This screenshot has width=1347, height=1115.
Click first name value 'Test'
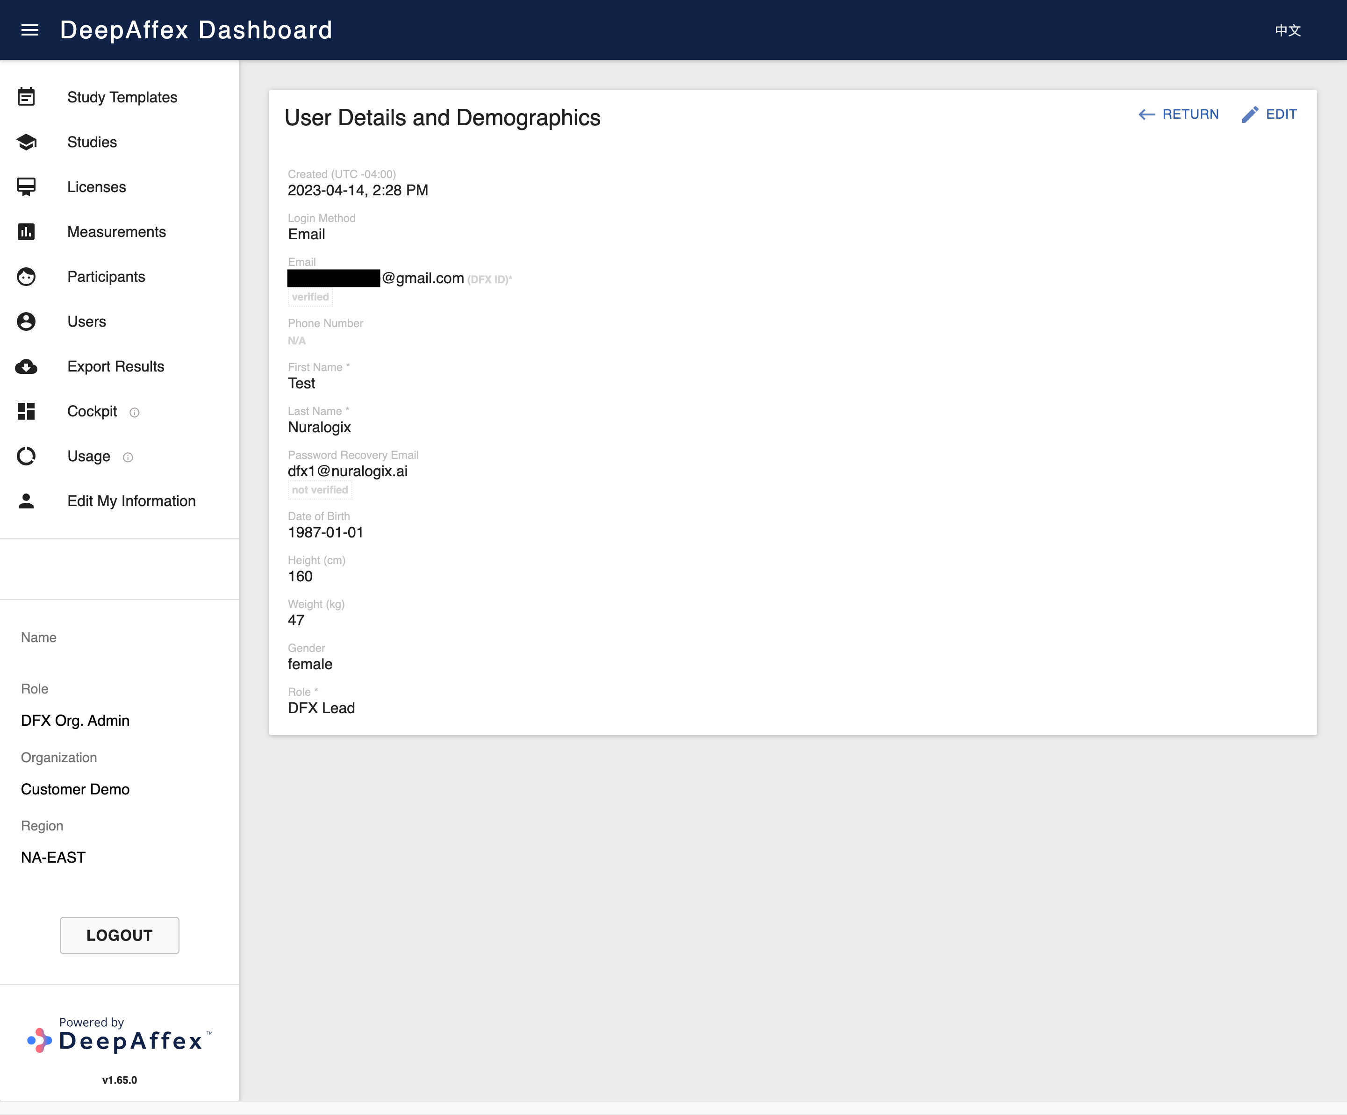coord(301,383)
